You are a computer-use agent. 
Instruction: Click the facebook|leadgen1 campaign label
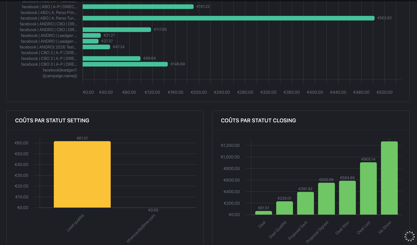[59, 70]
